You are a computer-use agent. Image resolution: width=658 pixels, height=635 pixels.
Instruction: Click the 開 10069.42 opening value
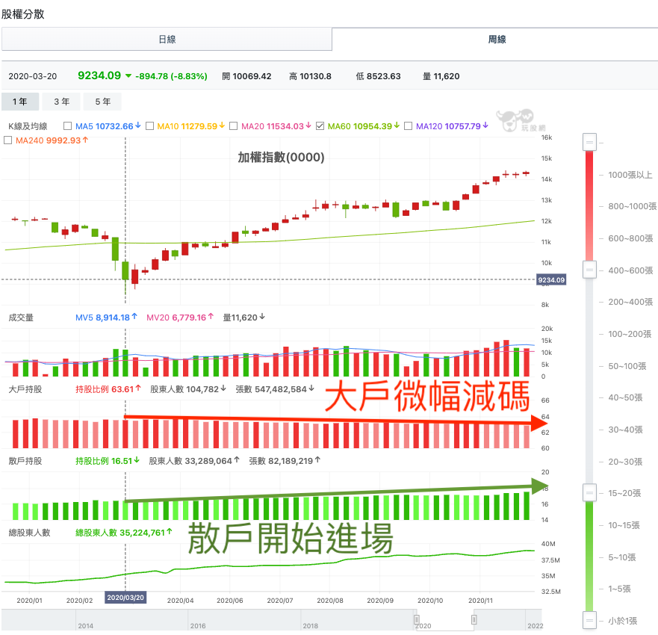[x=246, y=76]
